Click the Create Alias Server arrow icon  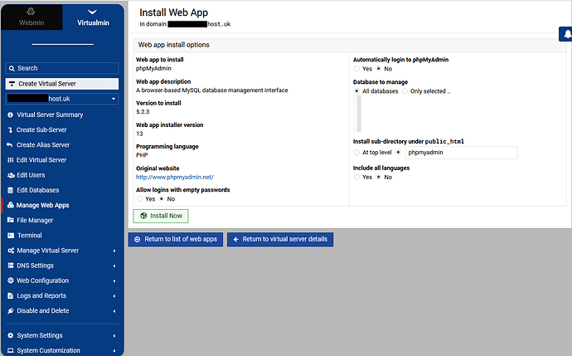[10, 145]
